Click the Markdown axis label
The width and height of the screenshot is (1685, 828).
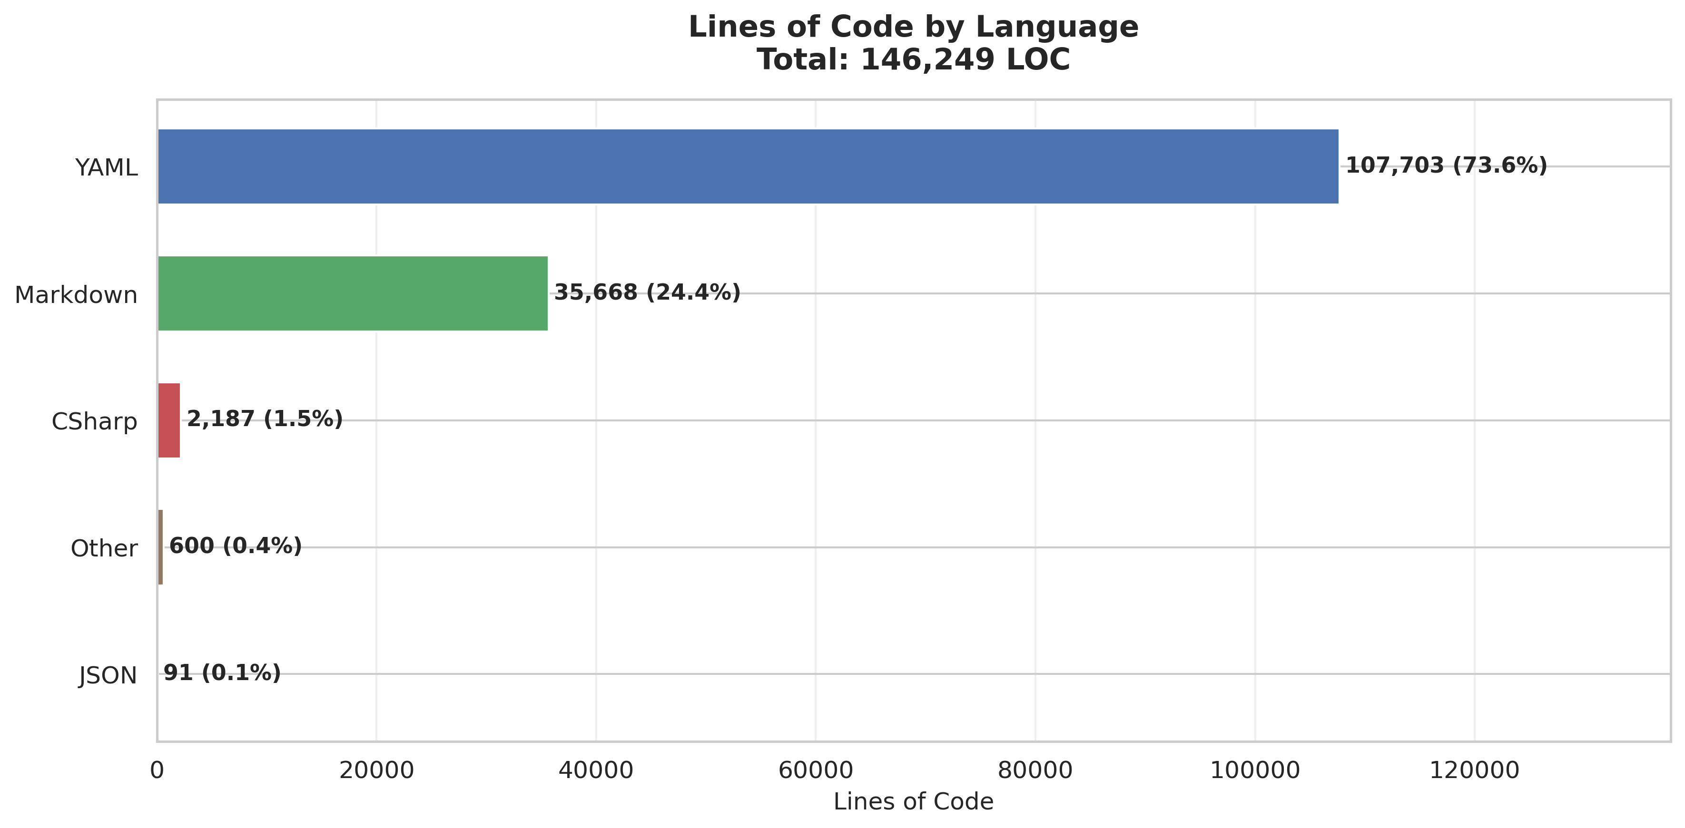pos(76,295)
